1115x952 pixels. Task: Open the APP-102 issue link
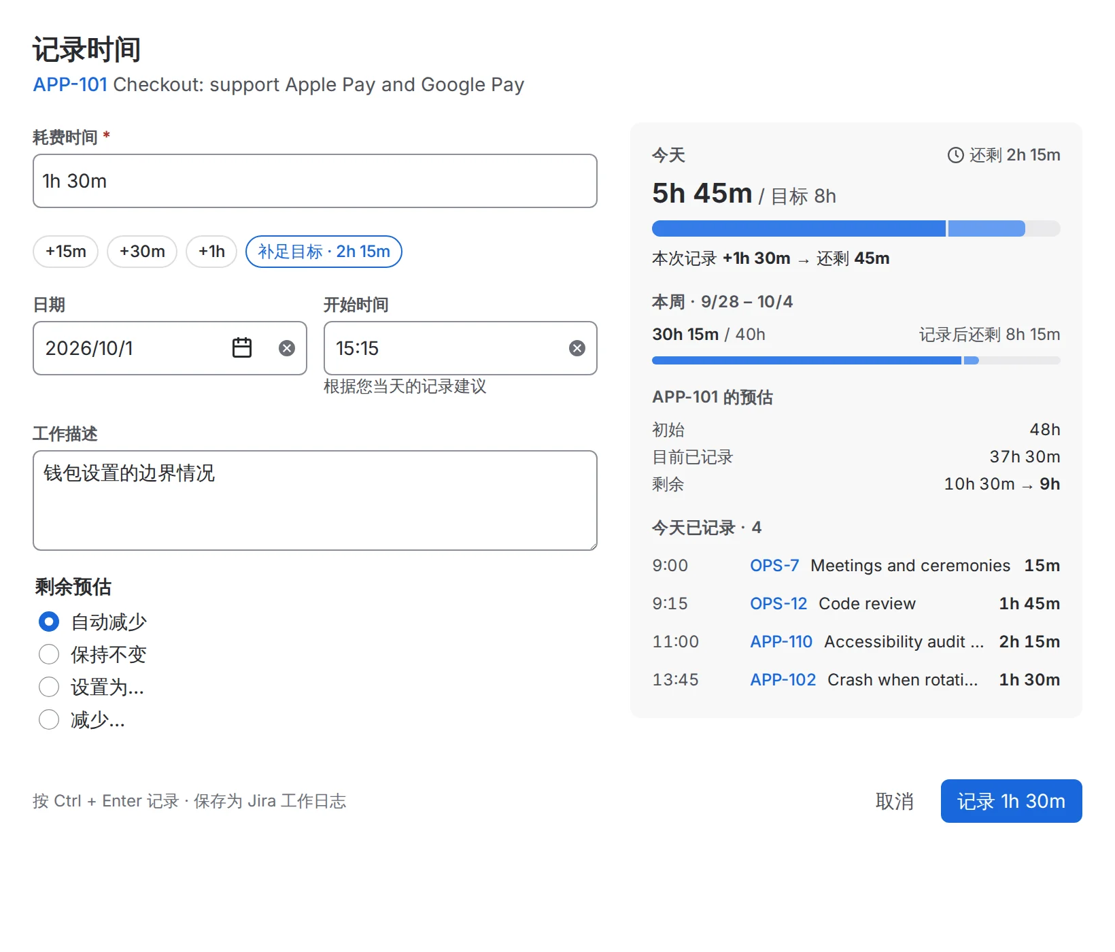pos(783,680)
